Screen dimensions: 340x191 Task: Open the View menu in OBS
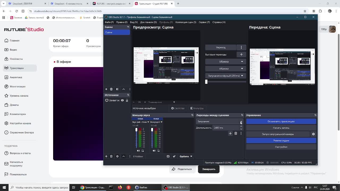[x=134, y=22]
